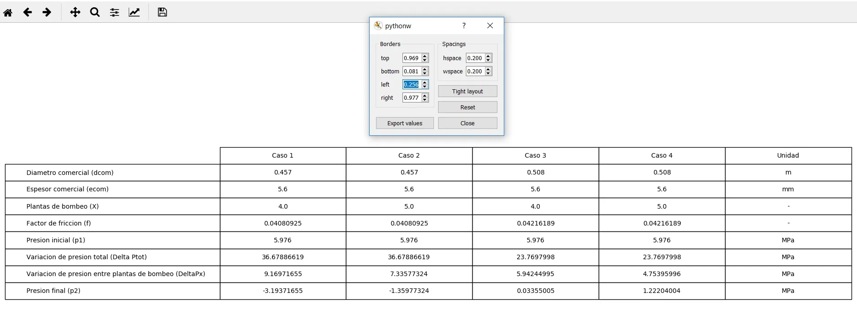
Task: Select the Caso 2 column header
Action: (409, 155)
